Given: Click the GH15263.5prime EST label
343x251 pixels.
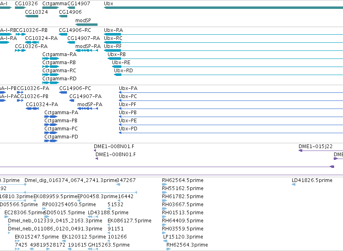Looking at the screenshot, I should pos(109,245).
